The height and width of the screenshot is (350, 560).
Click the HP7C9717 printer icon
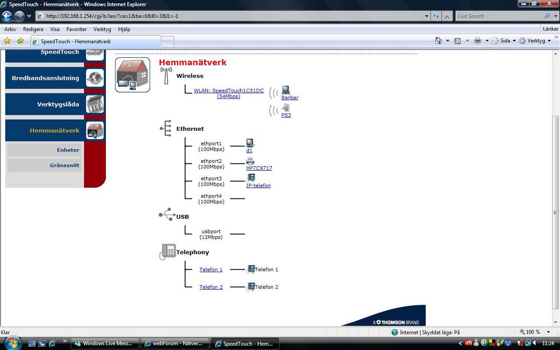[250, 161]
